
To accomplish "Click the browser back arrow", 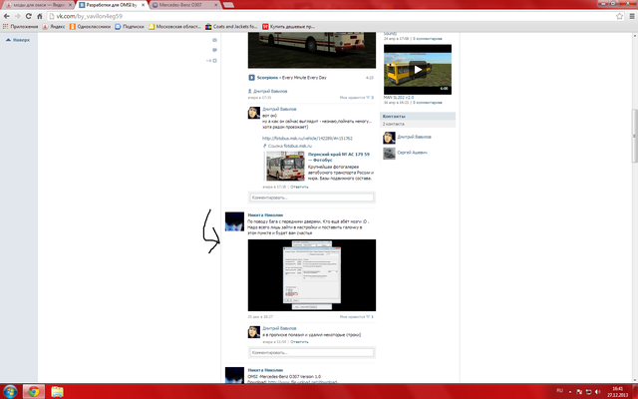I will click(8, 17).
